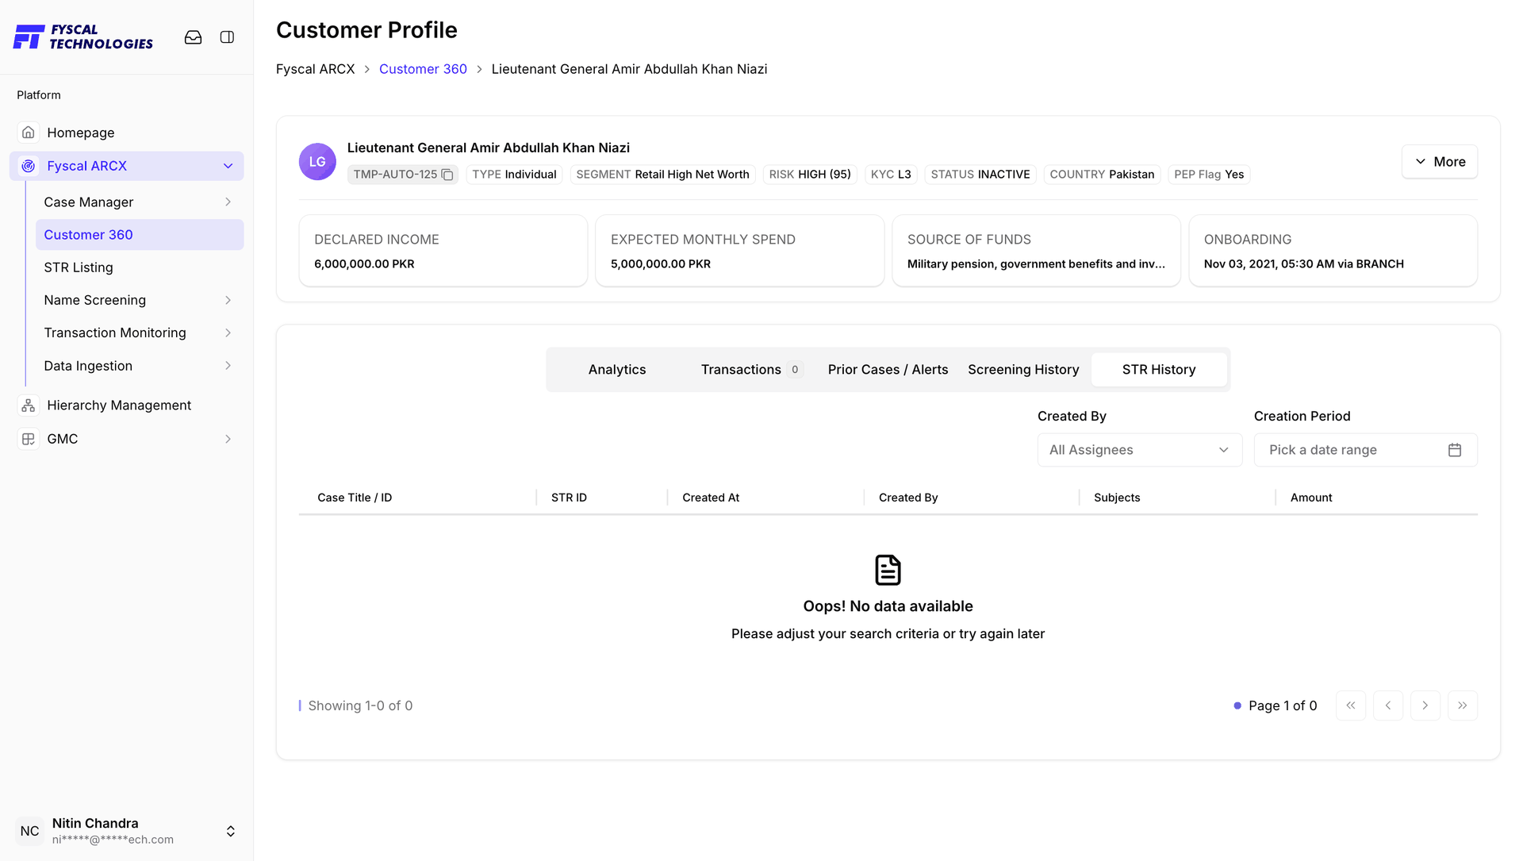Click the Fyscal ARCX breadcrumb
The image size is (1523, 861).
[316, 69]
